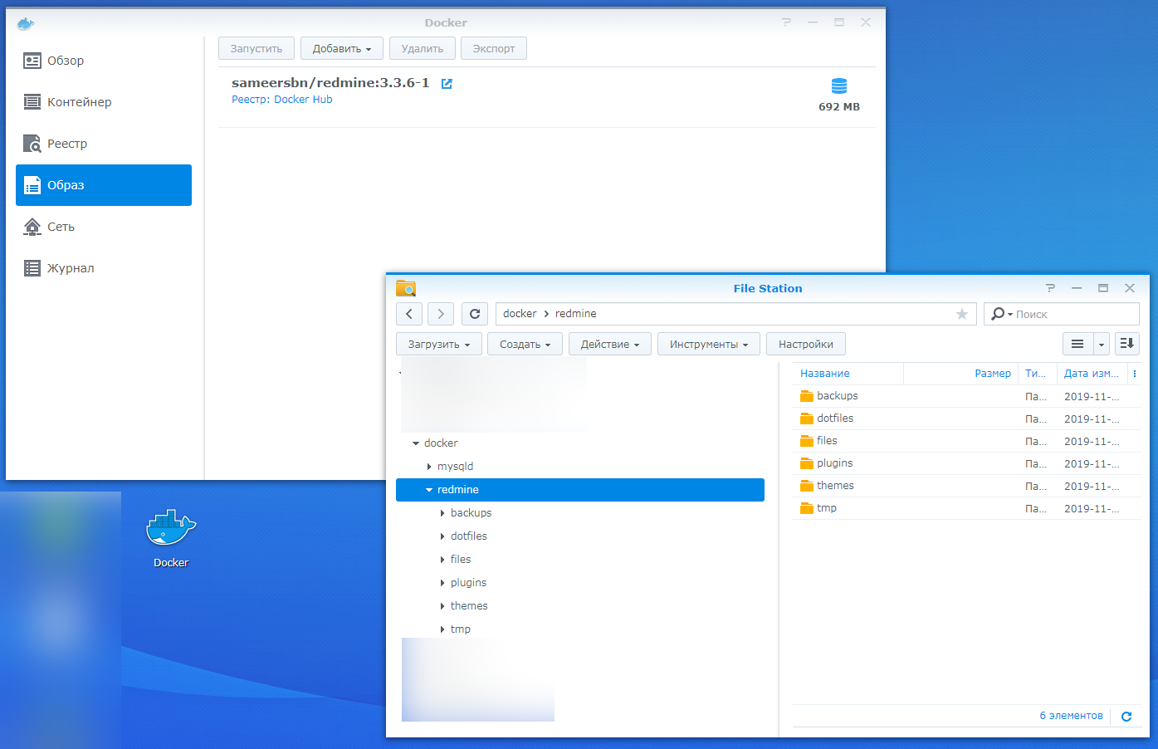Go forward in File Station navigation
The image size is (1158, 749).
click(441, 314)
